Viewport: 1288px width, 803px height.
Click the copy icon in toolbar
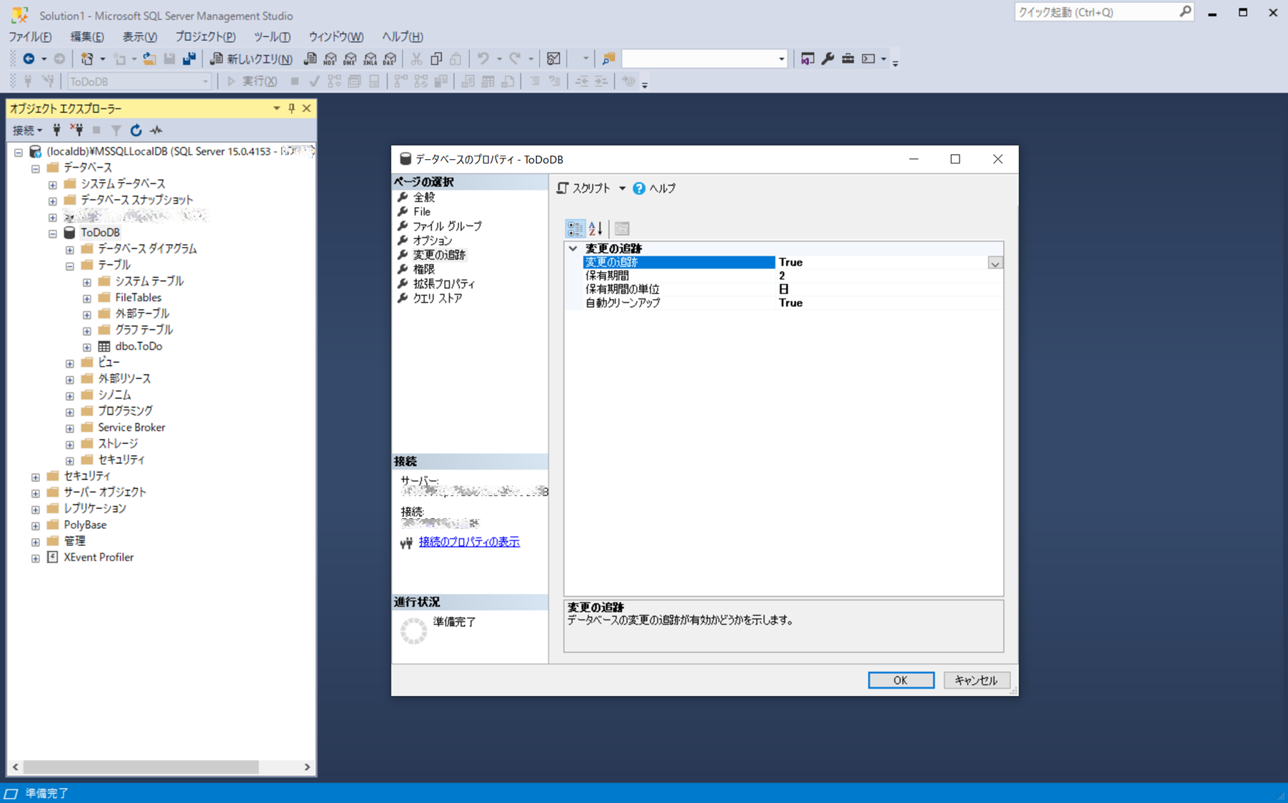tap(436, 59)
